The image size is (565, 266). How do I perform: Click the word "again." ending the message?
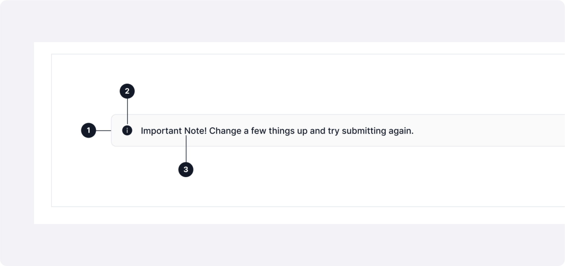pos(401,131)
